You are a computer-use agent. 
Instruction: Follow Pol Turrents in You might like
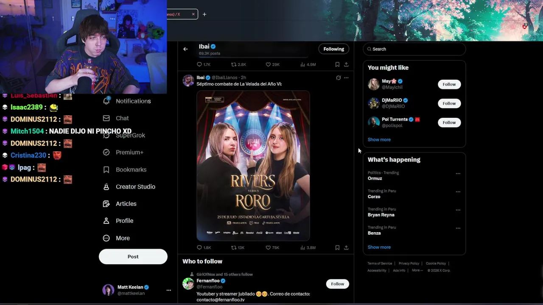pos(449,122)
